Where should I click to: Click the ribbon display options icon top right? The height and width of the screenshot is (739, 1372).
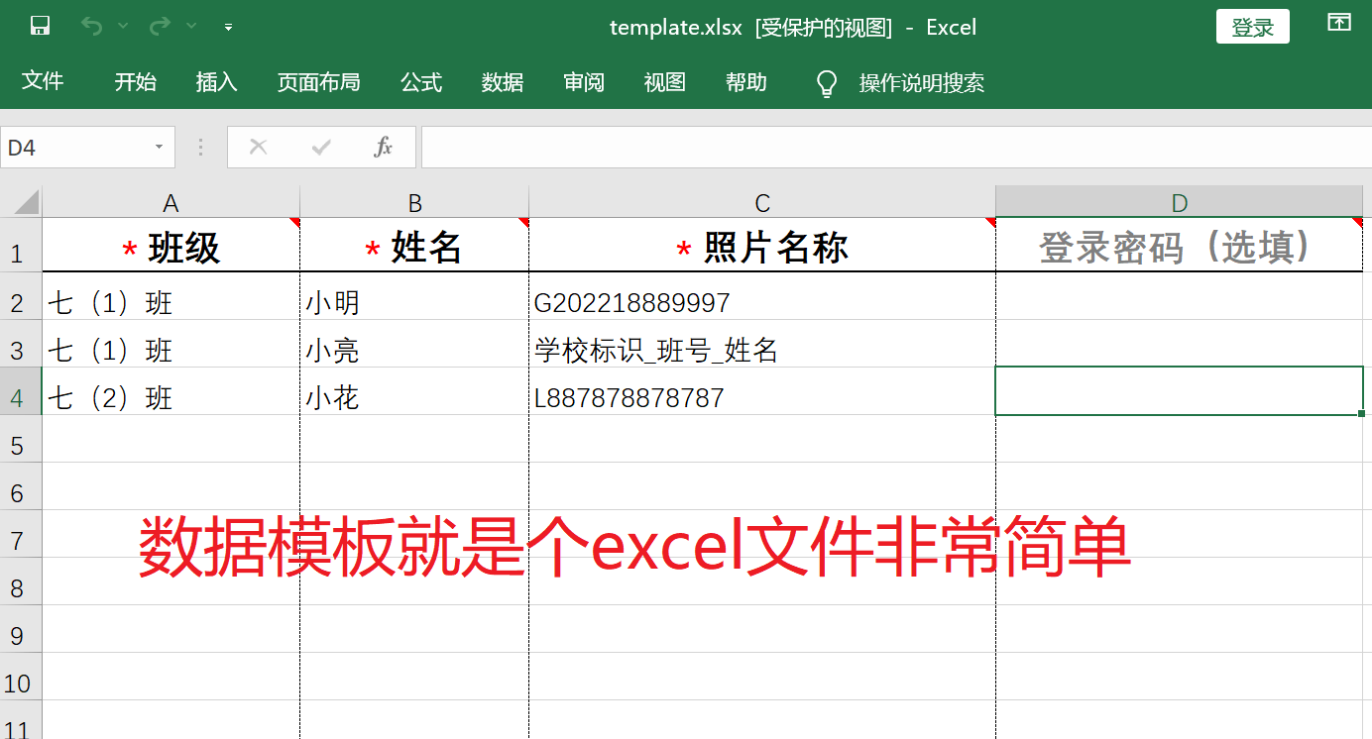[1338, 20]
